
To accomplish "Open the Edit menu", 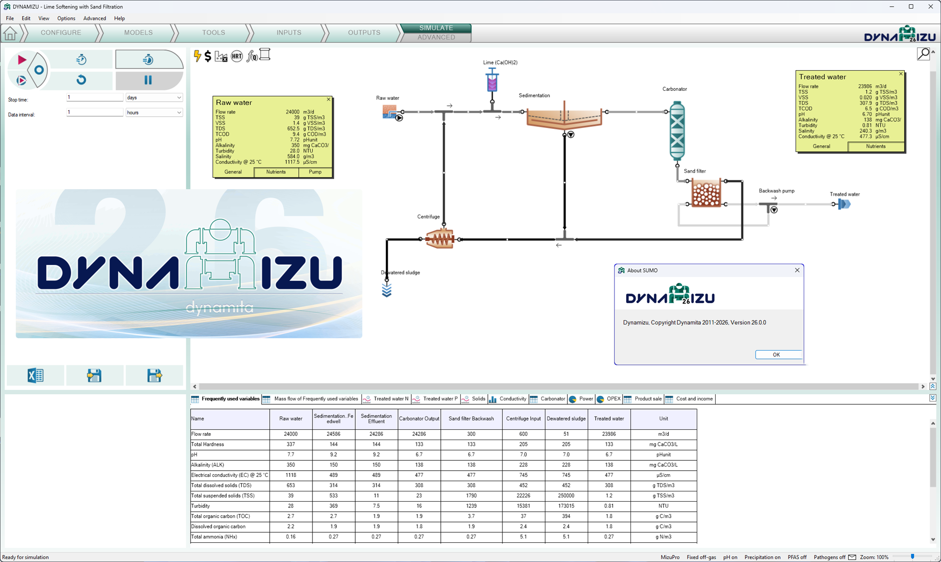I will 26,18.
